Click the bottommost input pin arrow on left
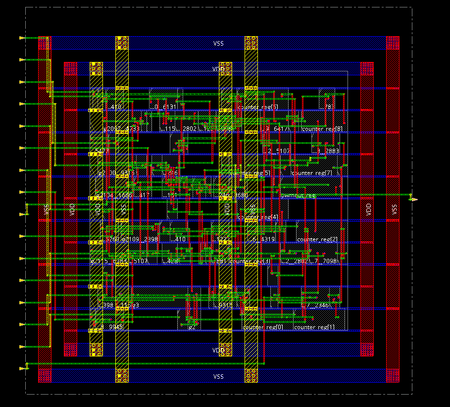Image resolution: width=450 pixels, height=407 pixels. 22,368
